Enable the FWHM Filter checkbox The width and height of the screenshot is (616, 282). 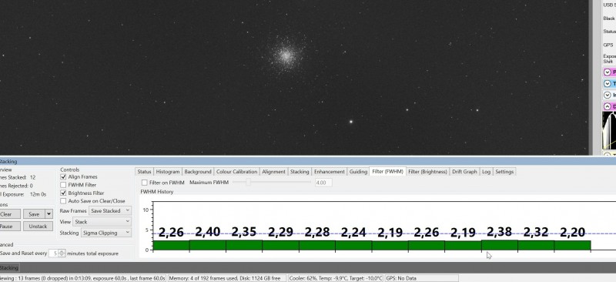63,185
